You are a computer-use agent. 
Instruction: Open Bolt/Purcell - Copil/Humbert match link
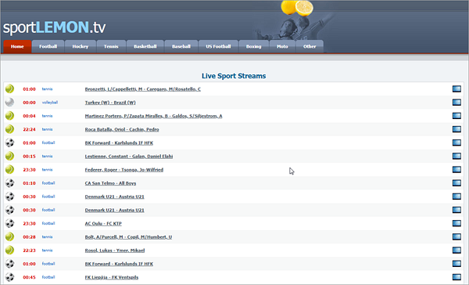point(128,236)
